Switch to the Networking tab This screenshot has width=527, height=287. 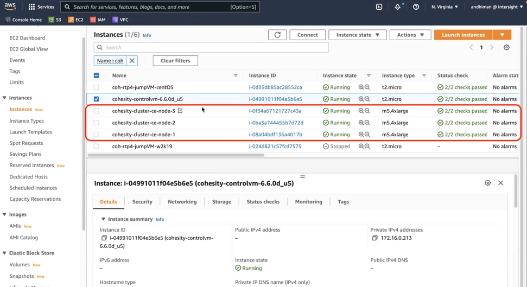click(182, 202)
